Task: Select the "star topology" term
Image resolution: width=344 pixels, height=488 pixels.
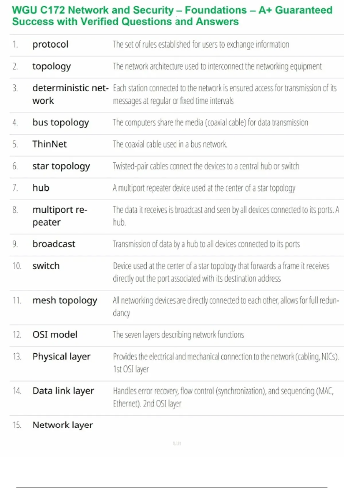Action: [61, 166]
